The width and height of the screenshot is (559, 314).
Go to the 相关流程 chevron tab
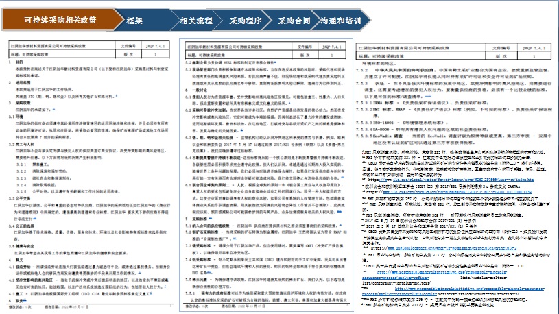click(196, 21)
